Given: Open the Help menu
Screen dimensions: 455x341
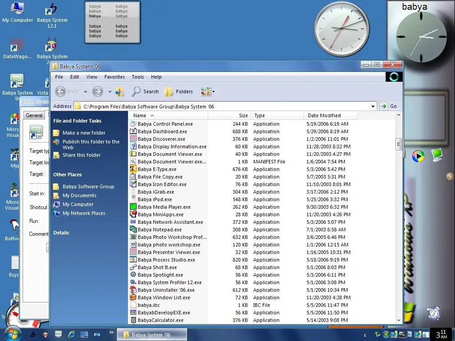Looking at the screenshot, I should 156,77.
